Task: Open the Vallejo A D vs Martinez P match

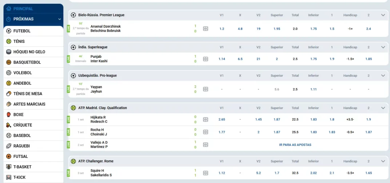Action: click(x=99, y=145)
